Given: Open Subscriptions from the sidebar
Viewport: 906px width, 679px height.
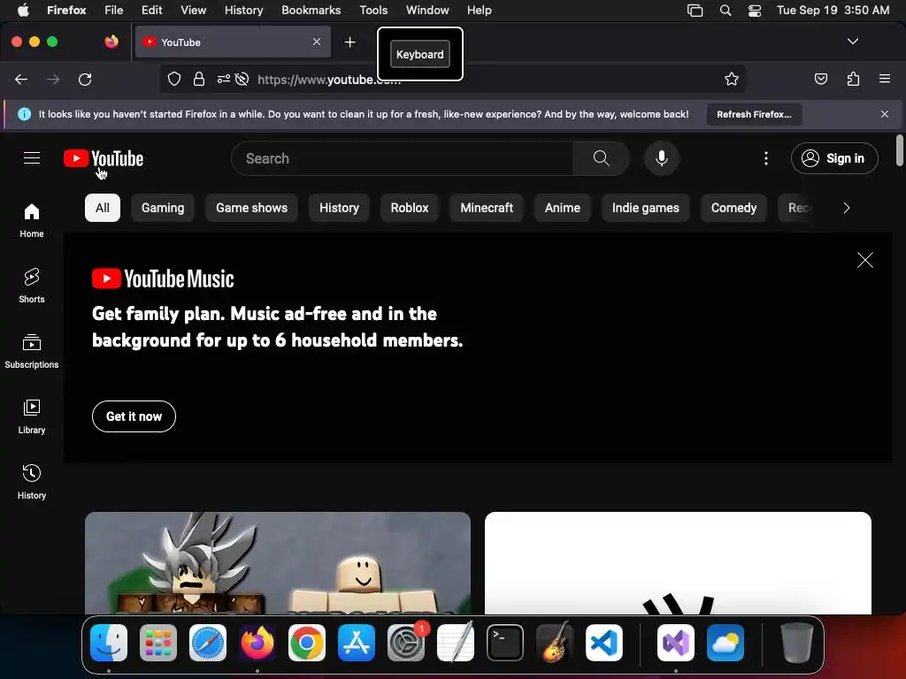Looking at the screenshot, I should click(x=32, y=351).
